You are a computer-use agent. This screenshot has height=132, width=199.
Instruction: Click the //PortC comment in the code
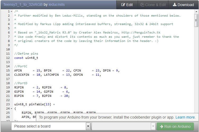coord(21,66)
